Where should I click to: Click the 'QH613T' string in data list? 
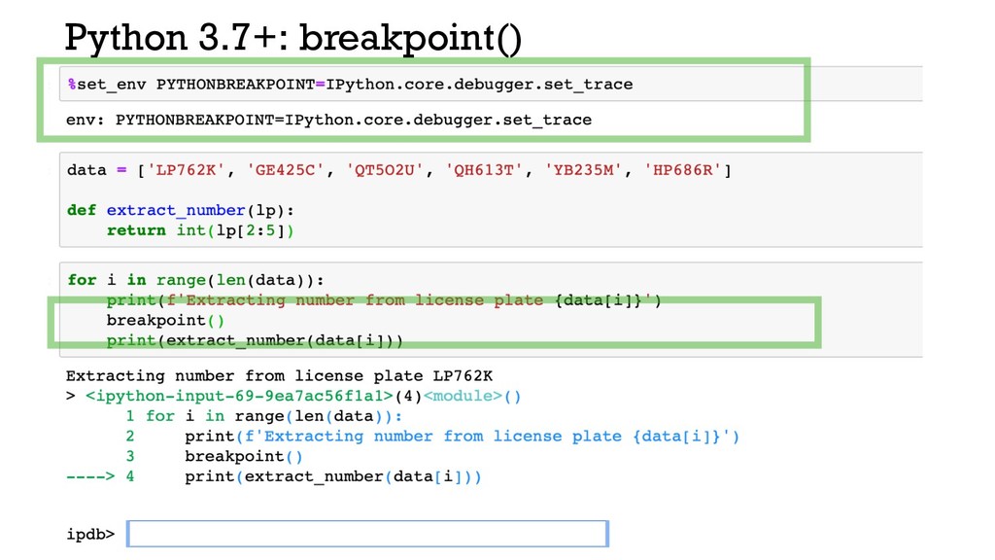pos(484,170)
